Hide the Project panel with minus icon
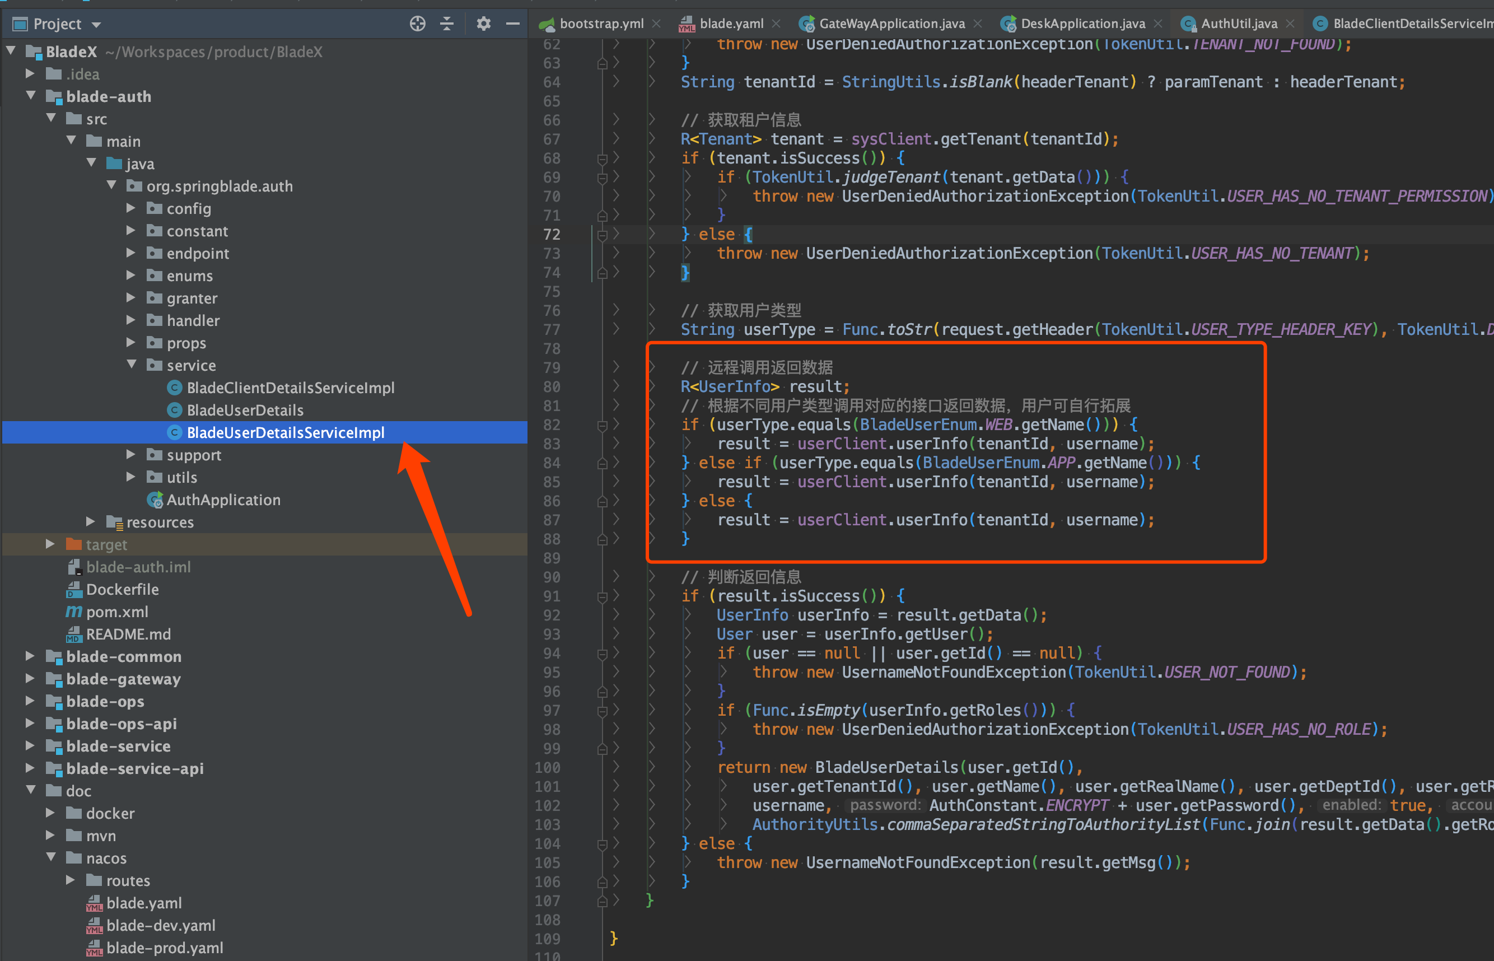This screenshot has height=961, width=1494. pos(513,24)
